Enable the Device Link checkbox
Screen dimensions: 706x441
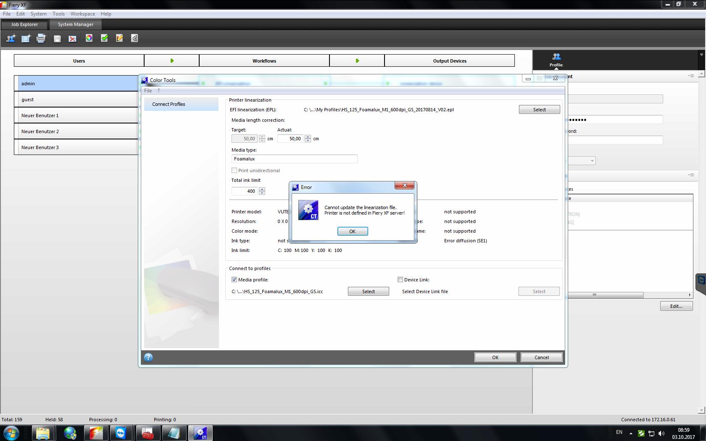(x=400, y=279)
